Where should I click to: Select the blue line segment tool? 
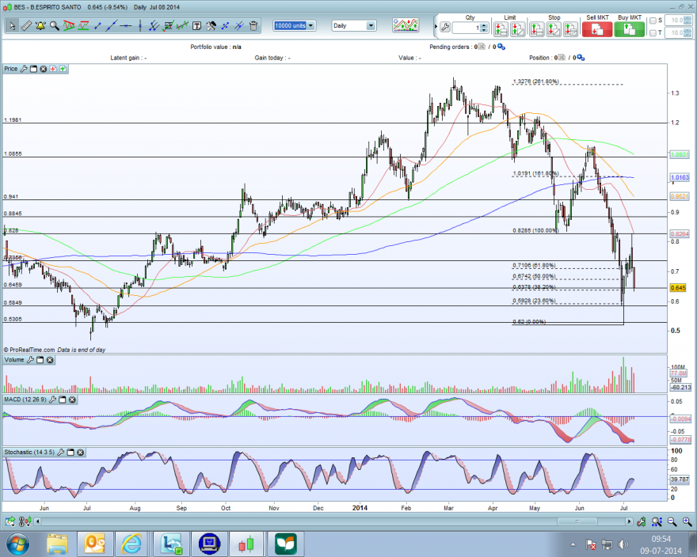click(x=97, y=26)
